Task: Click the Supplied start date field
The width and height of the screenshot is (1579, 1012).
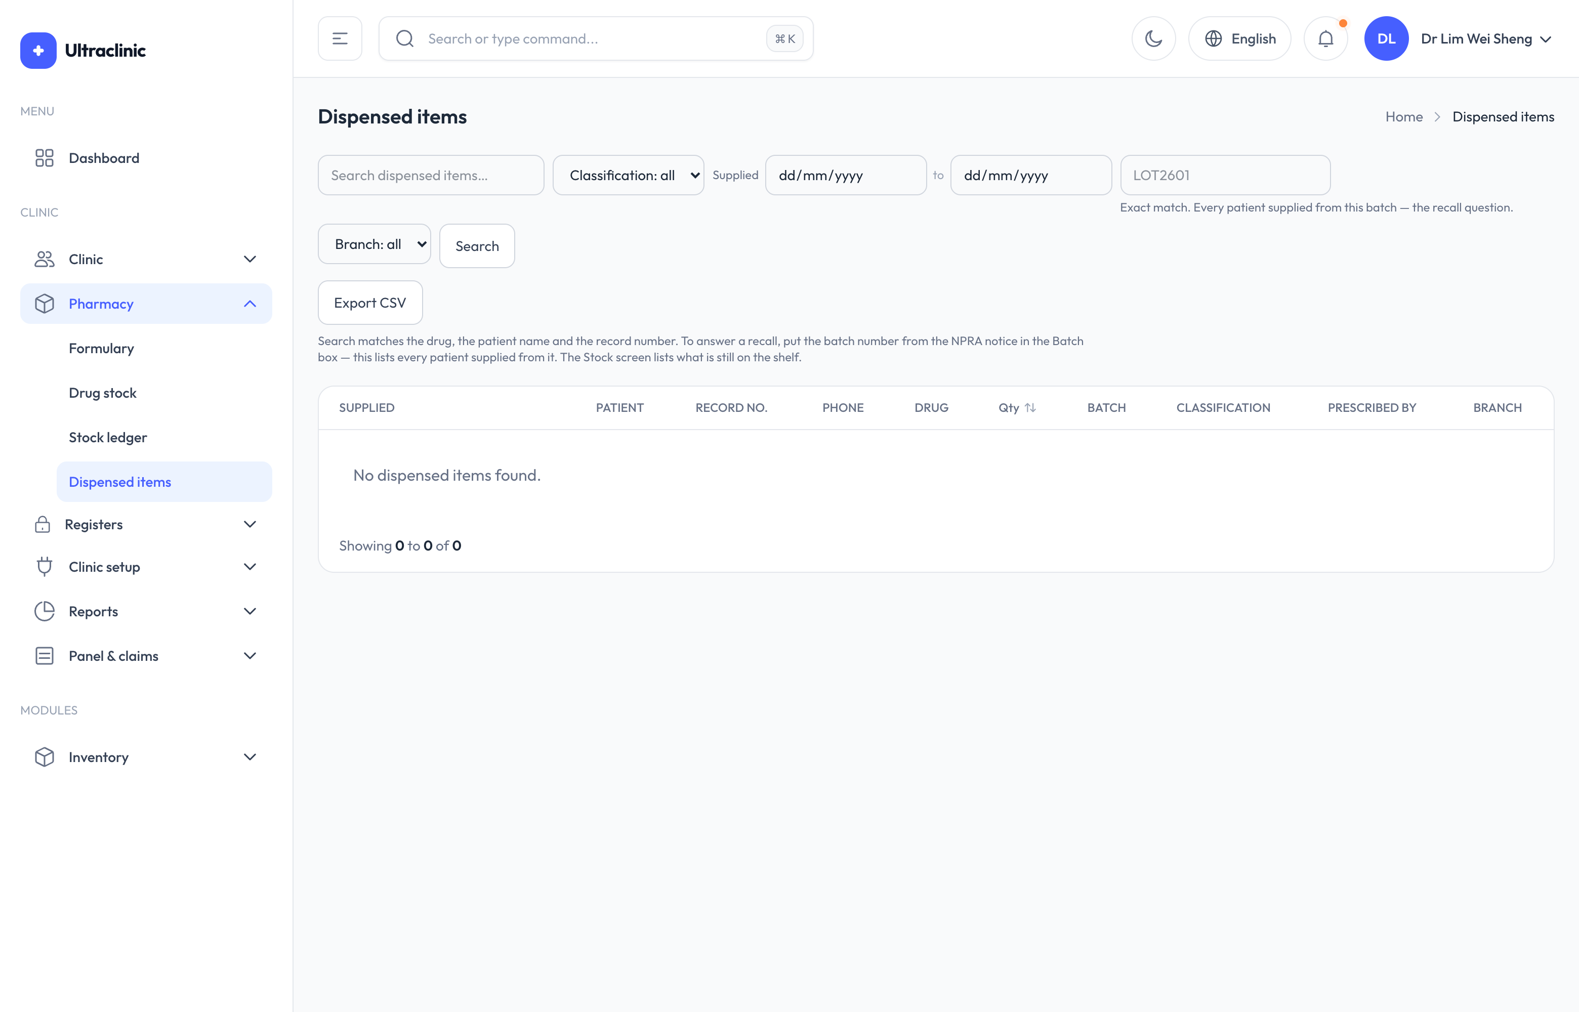Action: pyautogui.click(x=846, y=176)
